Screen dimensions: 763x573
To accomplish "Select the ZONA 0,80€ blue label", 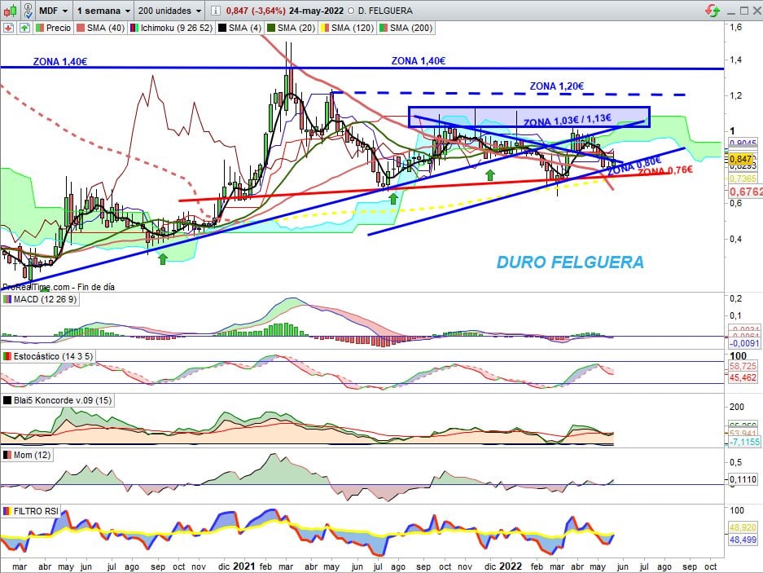I will 634,166.
